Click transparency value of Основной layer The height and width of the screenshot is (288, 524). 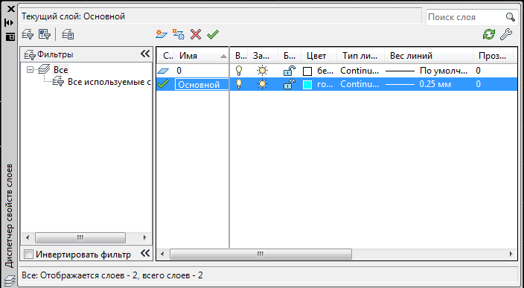[x=478, y=84]
